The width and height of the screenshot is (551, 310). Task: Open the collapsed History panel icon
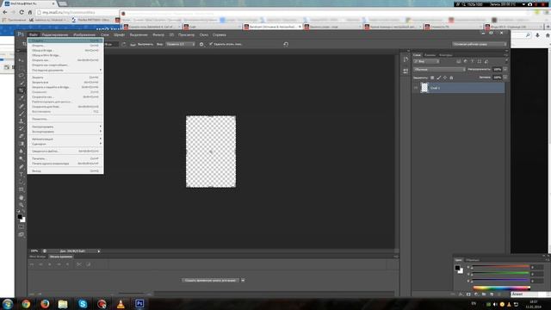406,59
